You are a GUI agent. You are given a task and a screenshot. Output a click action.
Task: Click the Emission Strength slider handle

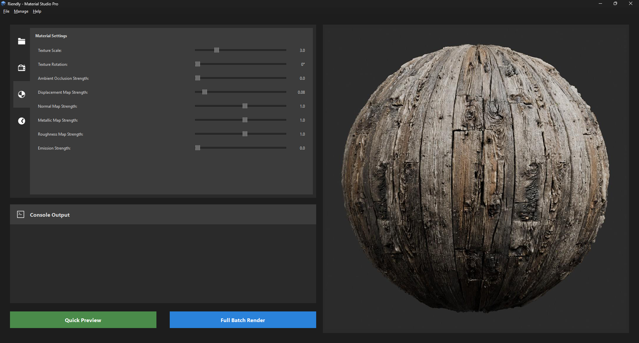[x=197, y=148]
